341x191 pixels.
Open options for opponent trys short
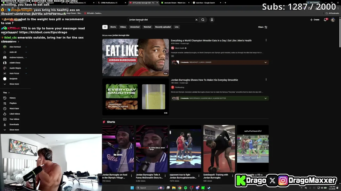(x=199, y=176)
